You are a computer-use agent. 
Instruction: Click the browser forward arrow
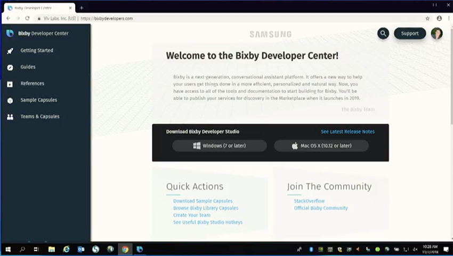(x=18, y=18)
